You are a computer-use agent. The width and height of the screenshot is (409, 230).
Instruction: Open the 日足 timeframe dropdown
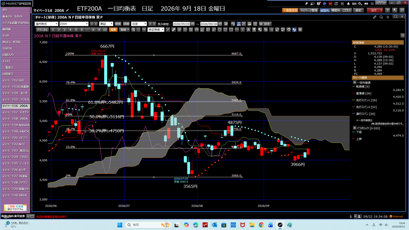click(139, 24)
